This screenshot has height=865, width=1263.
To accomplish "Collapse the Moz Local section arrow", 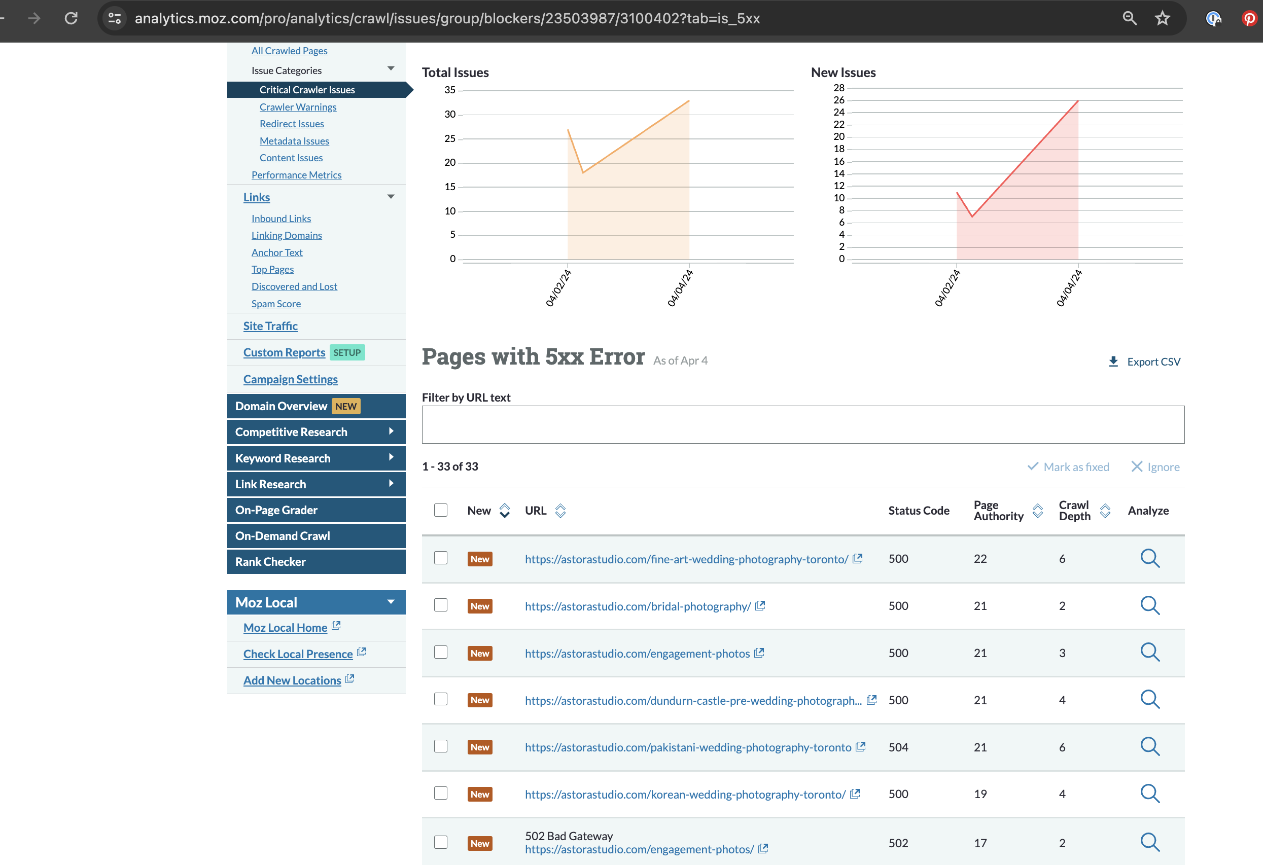I will pos(391,602).
